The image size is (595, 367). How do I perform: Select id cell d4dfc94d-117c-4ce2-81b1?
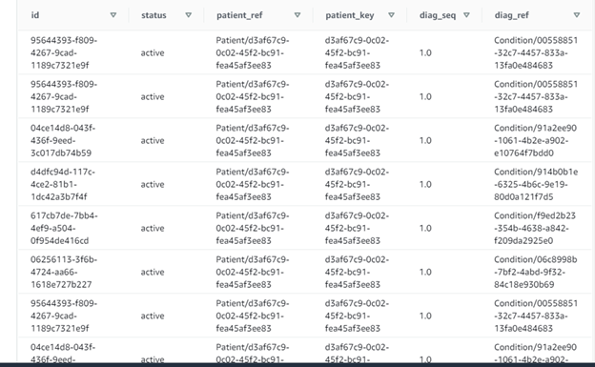coord(63,184)
